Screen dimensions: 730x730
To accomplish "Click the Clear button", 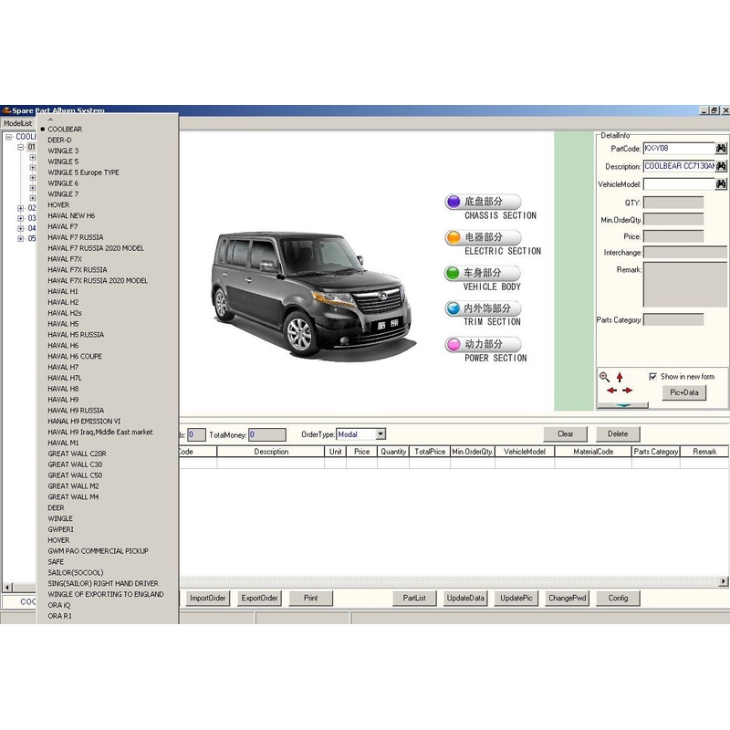I will pyautogui.click(x=565, y=434).
